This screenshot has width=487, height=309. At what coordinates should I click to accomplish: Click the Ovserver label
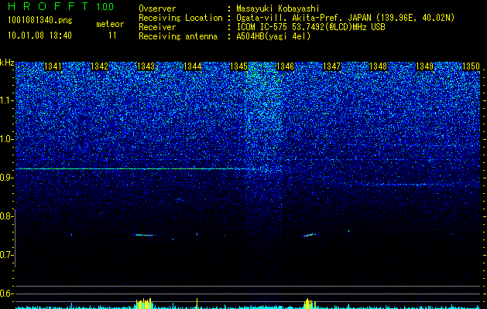[x=157, y=8]
